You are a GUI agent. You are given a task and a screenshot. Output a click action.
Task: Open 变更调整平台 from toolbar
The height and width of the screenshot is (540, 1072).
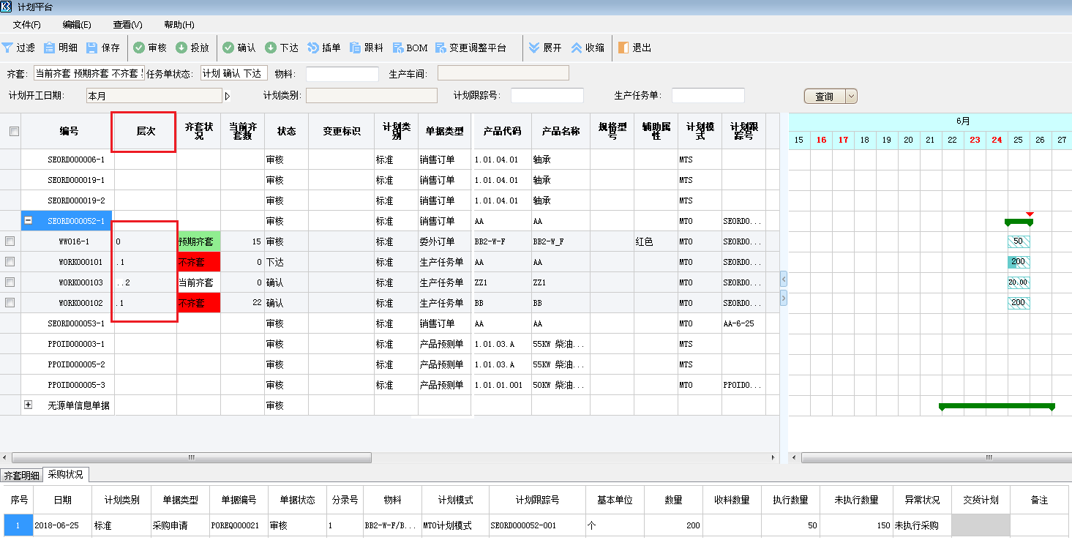(471, 48)
